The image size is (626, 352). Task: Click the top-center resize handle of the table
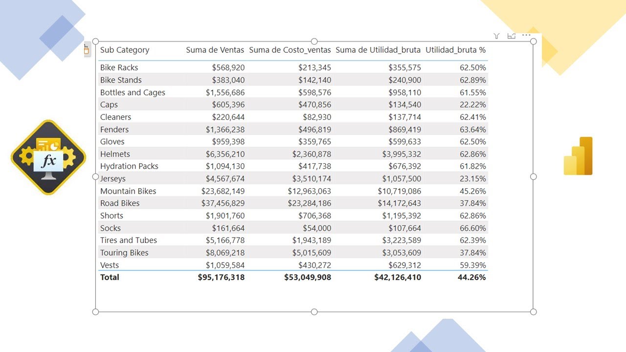(314, 42)
